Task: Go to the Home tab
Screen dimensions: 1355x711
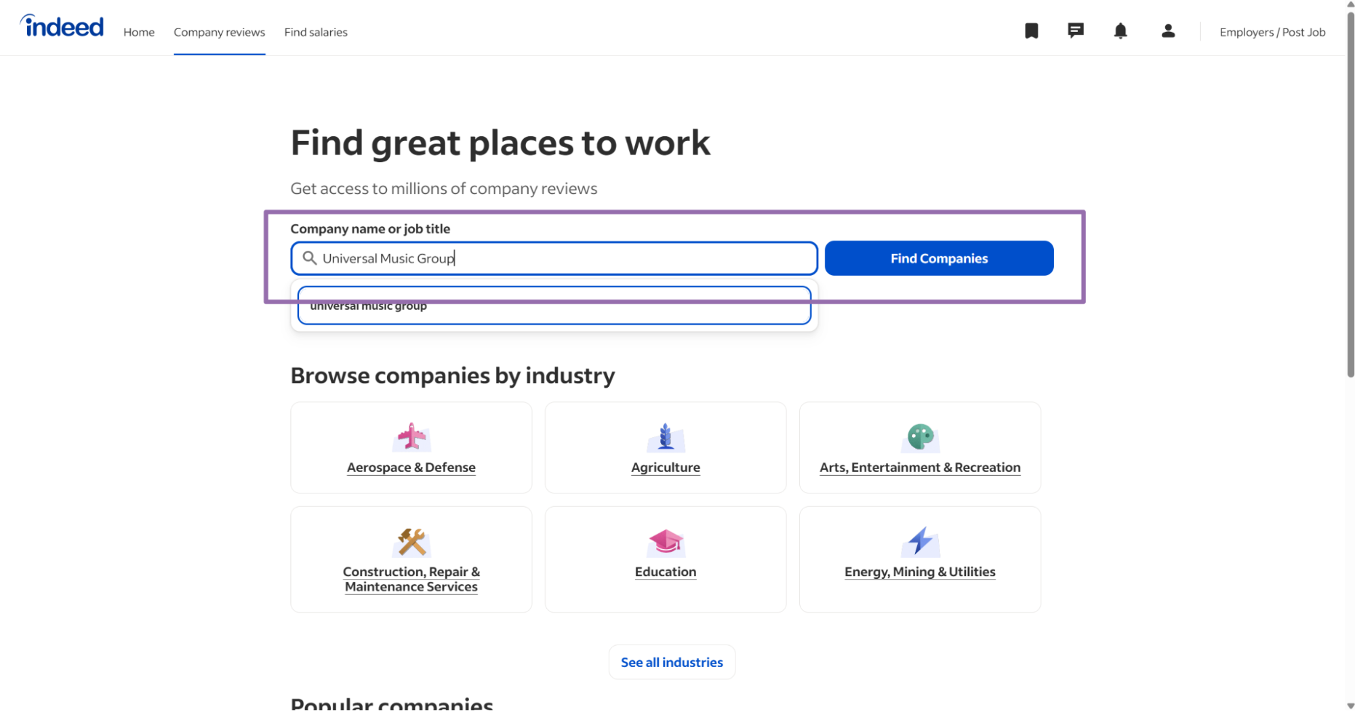Action: pos(139,33)
